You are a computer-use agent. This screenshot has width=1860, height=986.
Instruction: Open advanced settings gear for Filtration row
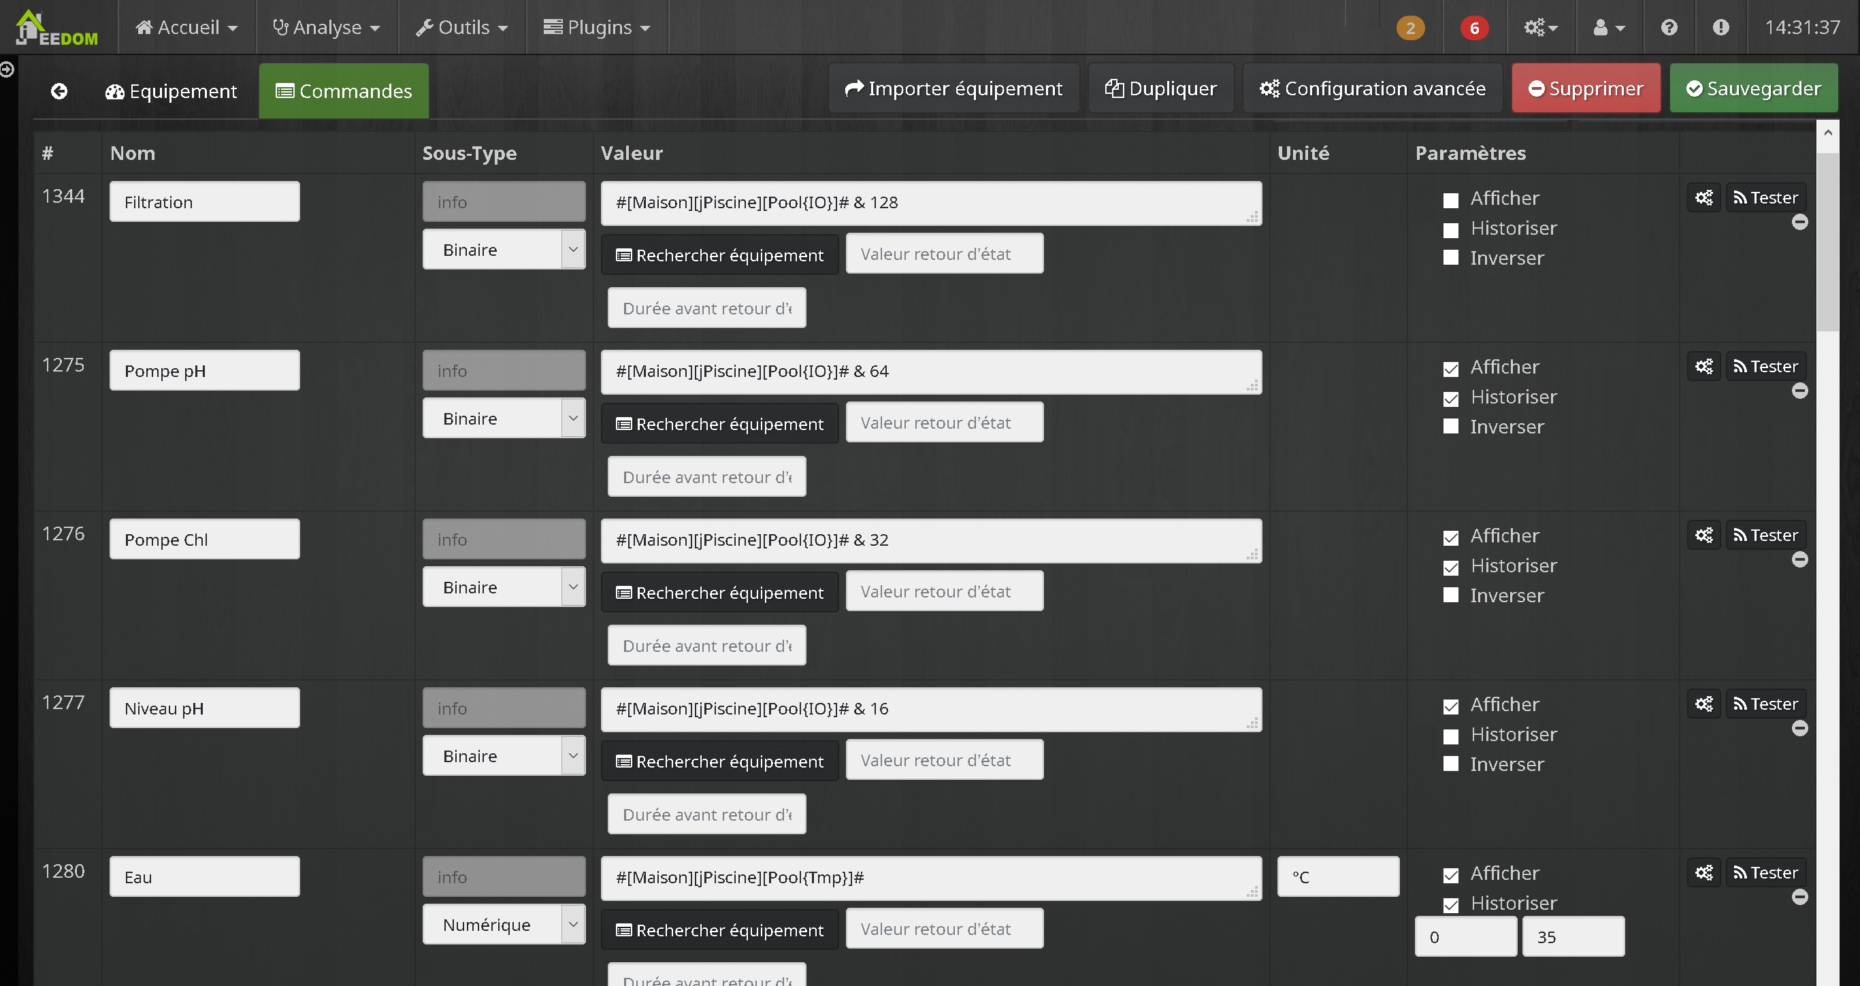point(1704,198)
